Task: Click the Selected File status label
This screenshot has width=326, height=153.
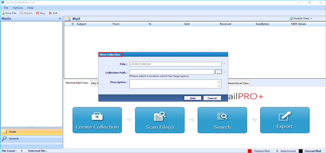Action: [x=37, y=151]
